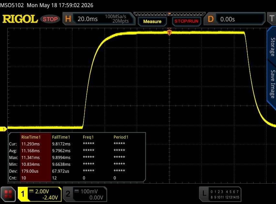Open the horizontal timebase H icon
This screenshot has height=204, width=276.
coord(68,19)
